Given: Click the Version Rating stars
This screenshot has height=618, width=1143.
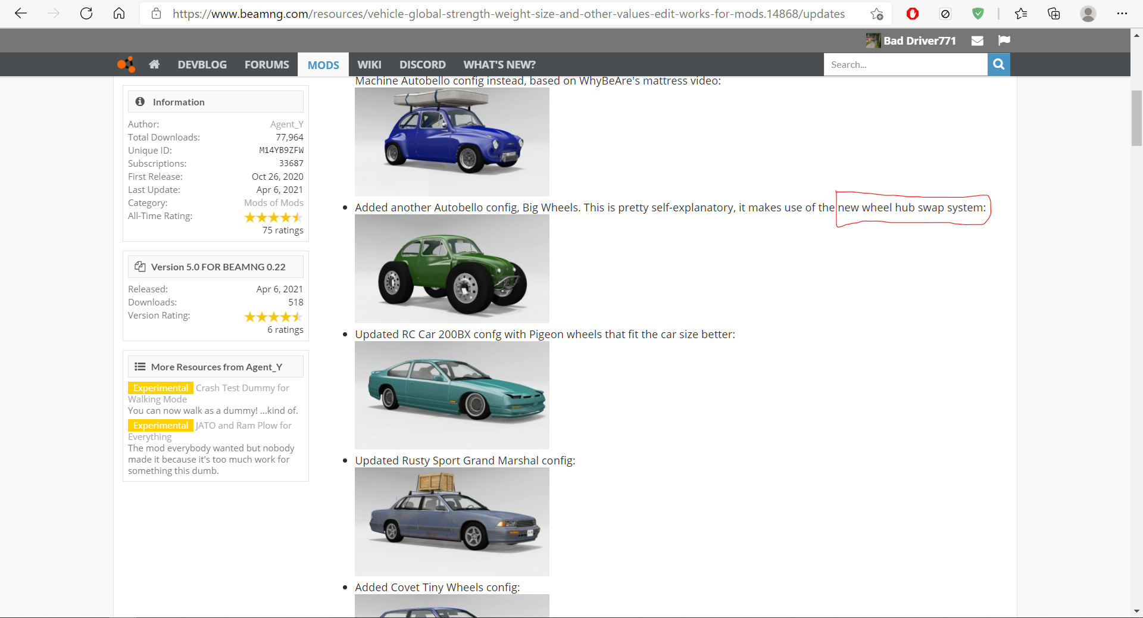Looking at the screenshot, I should (273, 317).
